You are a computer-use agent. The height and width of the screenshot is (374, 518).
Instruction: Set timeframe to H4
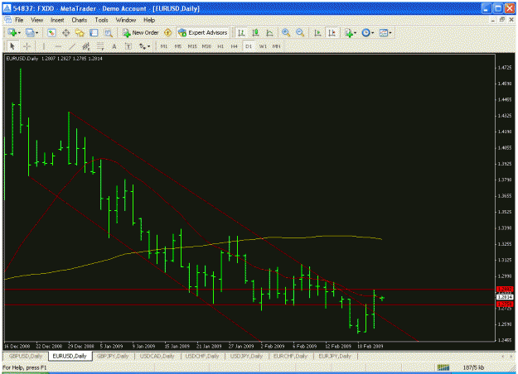pos(235,46)
